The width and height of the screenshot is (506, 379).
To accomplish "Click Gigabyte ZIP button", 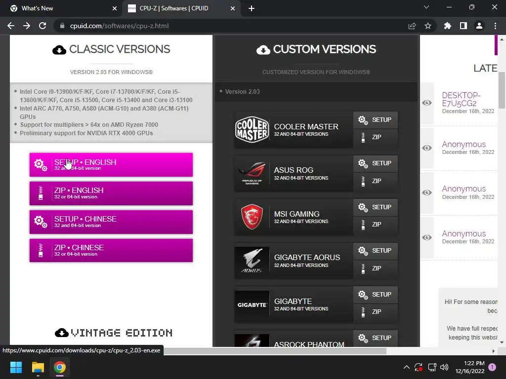I will (x=376, y=312).
